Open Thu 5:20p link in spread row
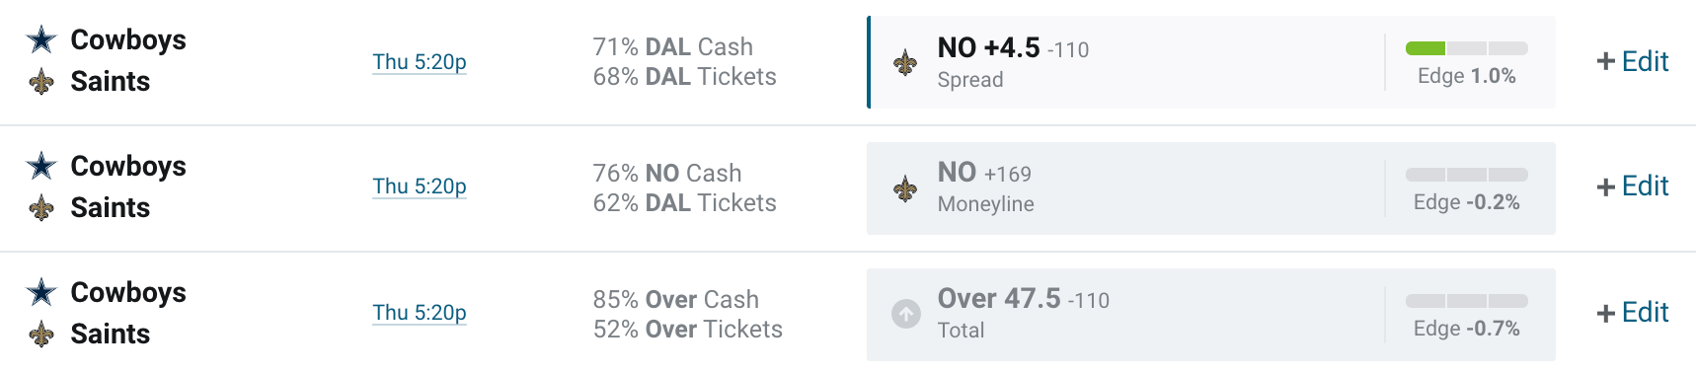This screenshot has width=1696, height=373. click(420, 61)
